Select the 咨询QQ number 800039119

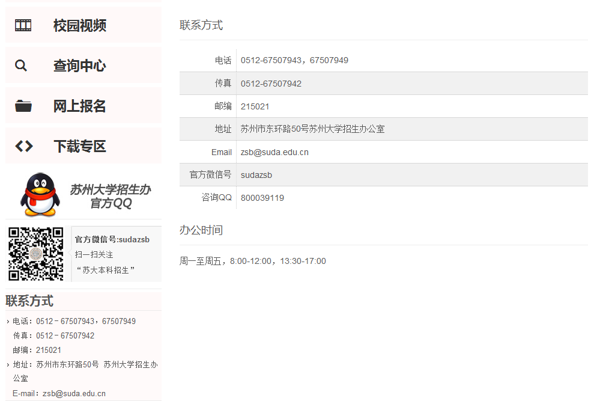tap(262, 198)
